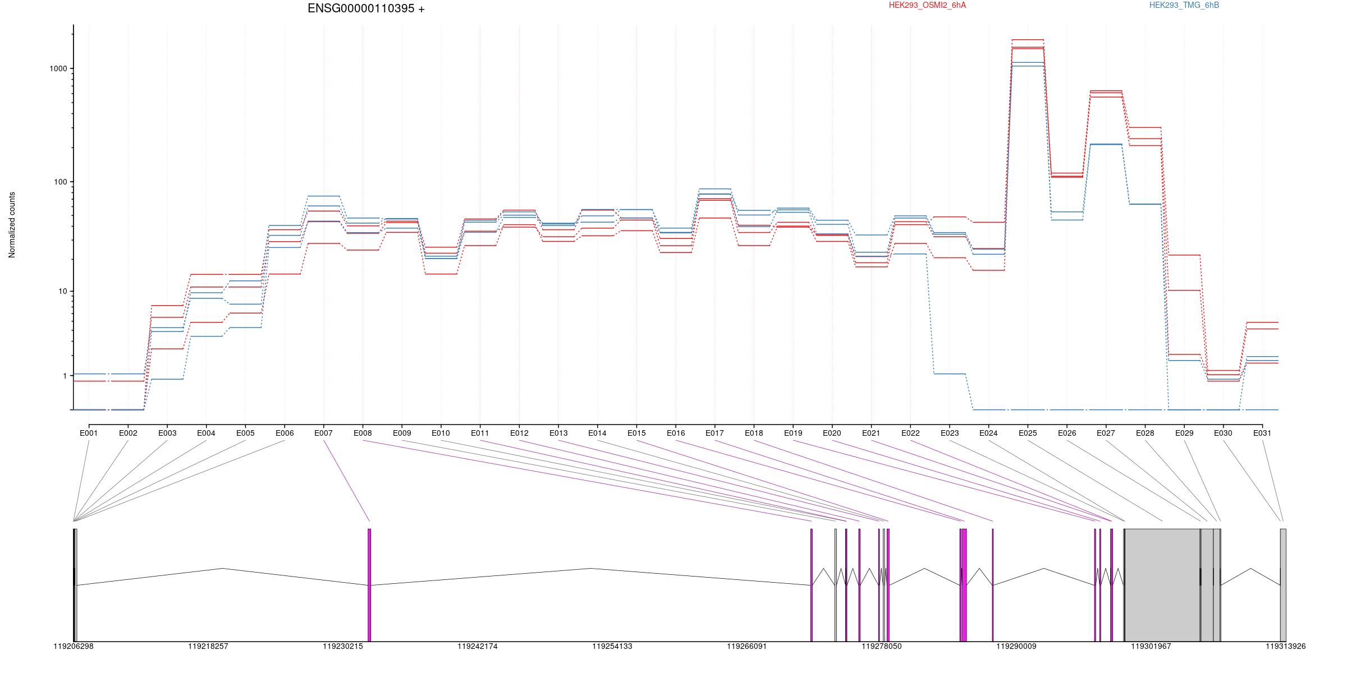Click exon label E028
1347x673 pixels.
tap(1145, 433)
